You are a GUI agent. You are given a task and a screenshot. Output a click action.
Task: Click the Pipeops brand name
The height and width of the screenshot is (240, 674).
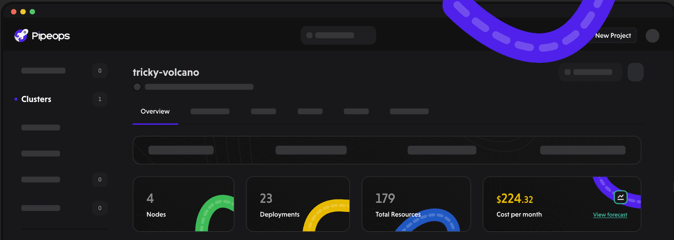[51, 36]
